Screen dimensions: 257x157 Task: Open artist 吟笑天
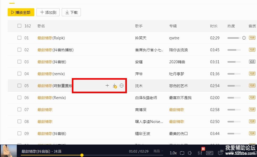click(141, 38)
